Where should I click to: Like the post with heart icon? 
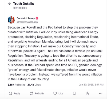[55, 93]
